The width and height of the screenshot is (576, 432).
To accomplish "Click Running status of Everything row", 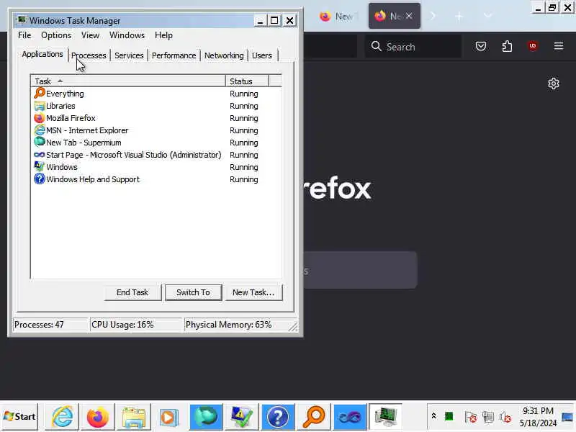I will (244, 94).
